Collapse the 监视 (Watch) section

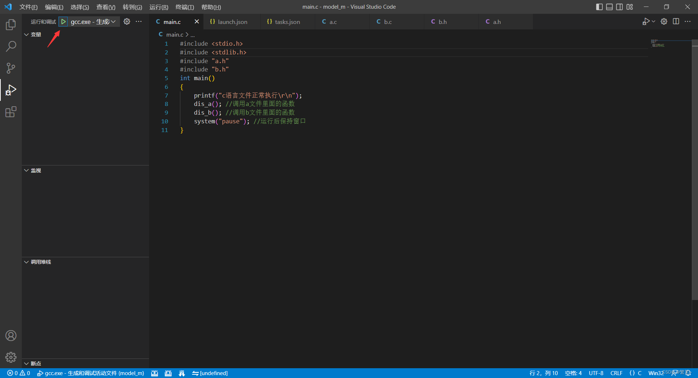pyautogui.click(x=85, y=170)
